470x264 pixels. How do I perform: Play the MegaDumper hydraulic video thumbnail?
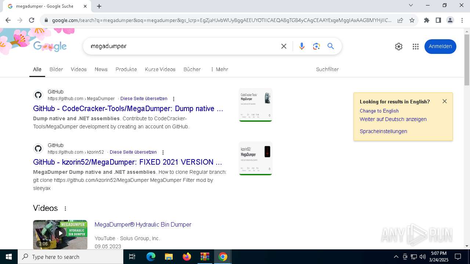click(x=60, y=235)
